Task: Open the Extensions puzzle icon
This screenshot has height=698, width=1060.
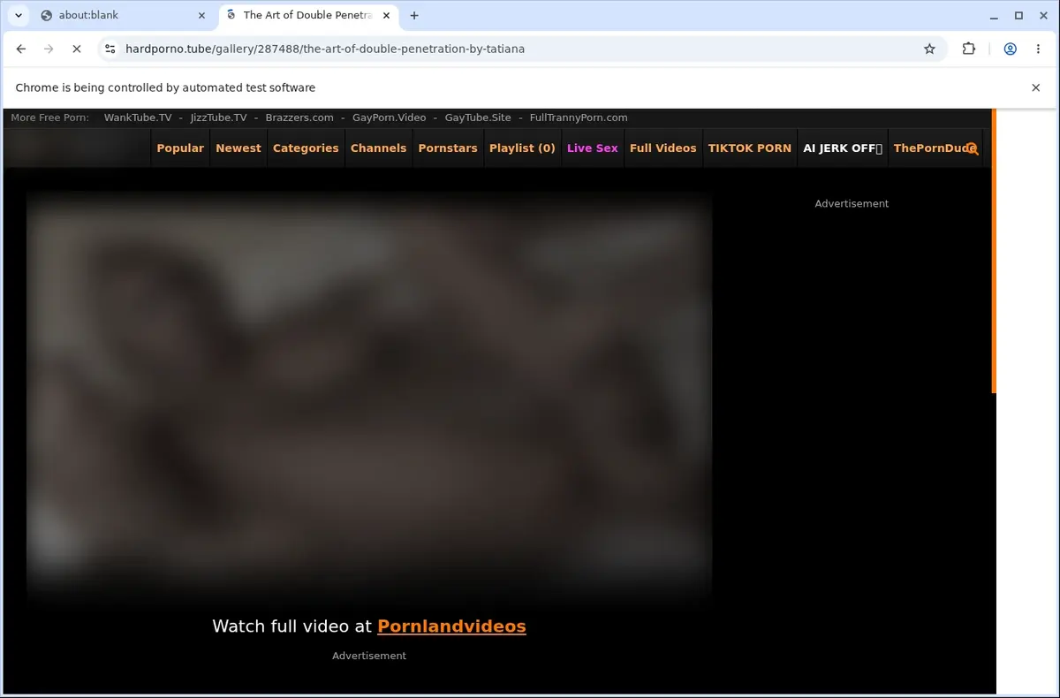Action: point(969,49)
